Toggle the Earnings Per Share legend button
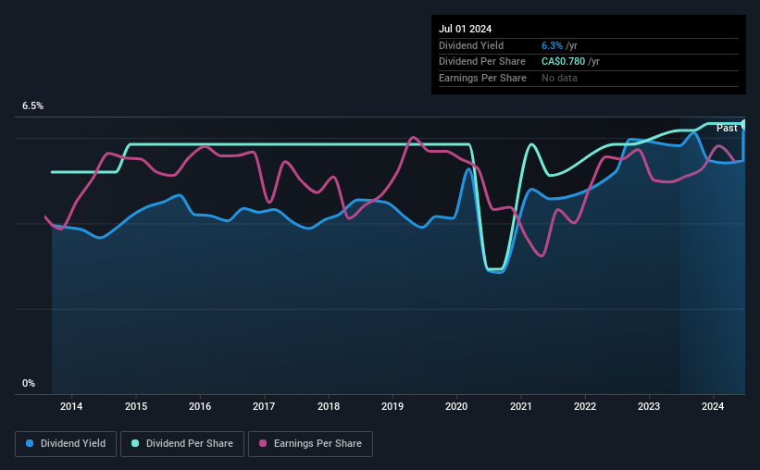 tap(310, 444)
